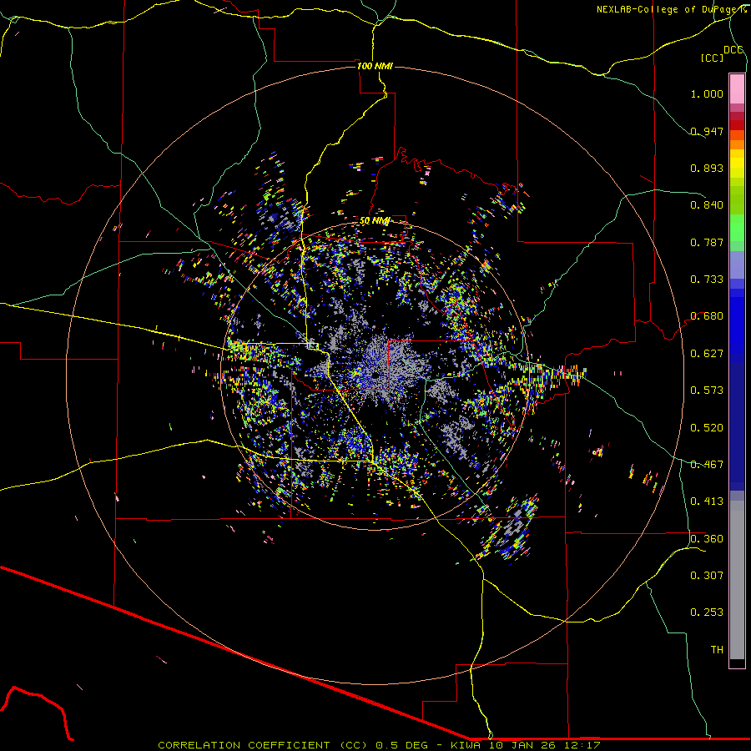This screenshot has width=751, height=751.
Task: Click the 0.627 color scale label
Action: 707,354
